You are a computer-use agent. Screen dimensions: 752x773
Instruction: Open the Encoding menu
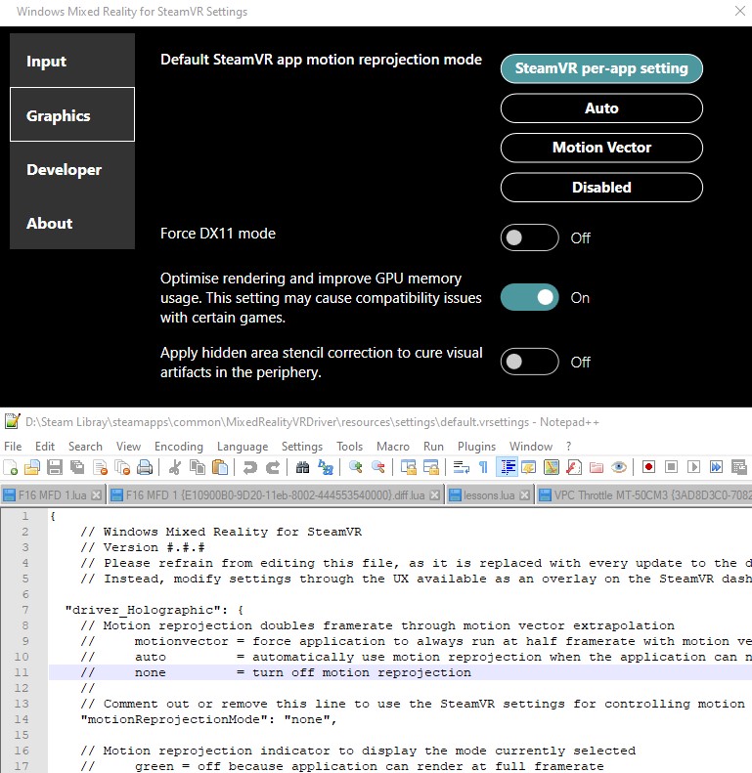click(x=179, y=447)
